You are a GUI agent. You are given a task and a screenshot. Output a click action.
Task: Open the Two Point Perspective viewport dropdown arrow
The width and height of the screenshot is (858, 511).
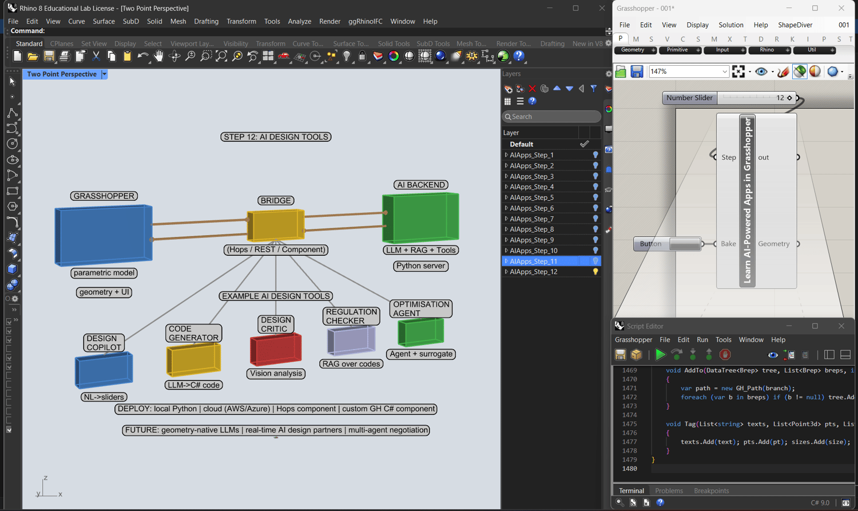click(x=104, y=74)
